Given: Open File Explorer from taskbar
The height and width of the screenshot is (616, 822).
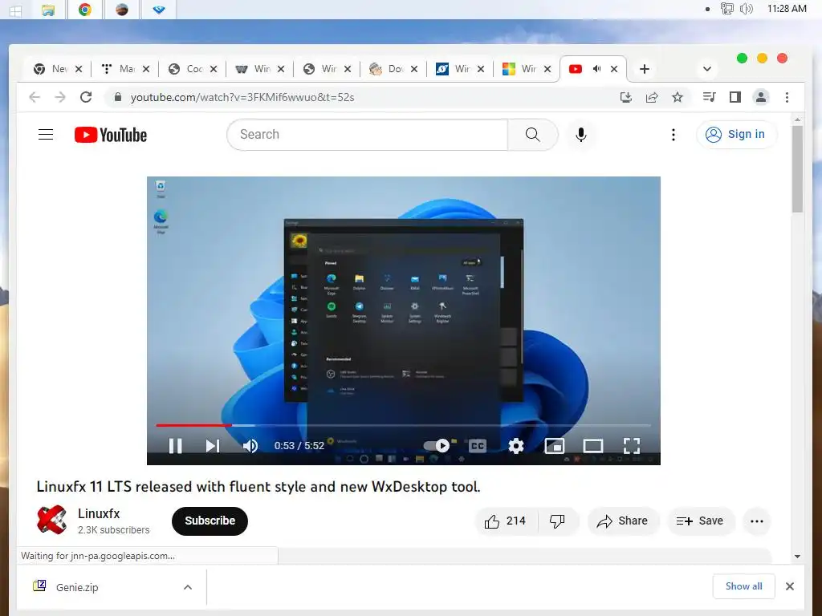Looking at the screenshot, I should point(48,10).
